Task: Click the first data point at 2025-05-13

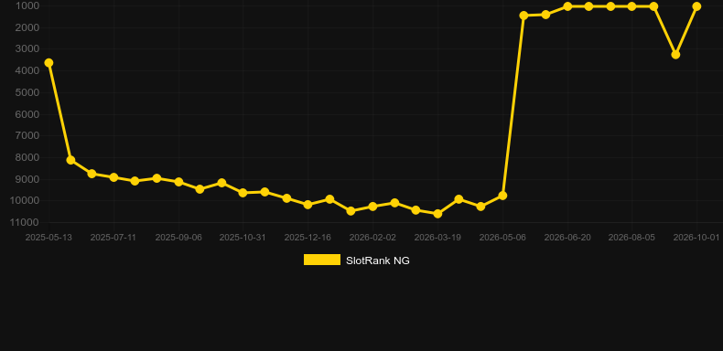Action: click(x=49, y=63)
